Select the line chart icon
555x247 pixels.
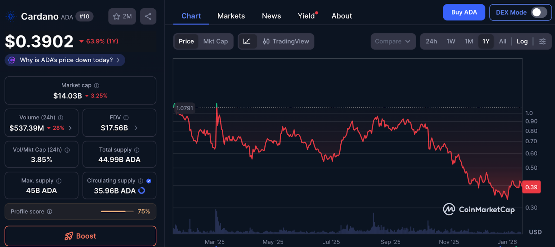click(247, 41)
